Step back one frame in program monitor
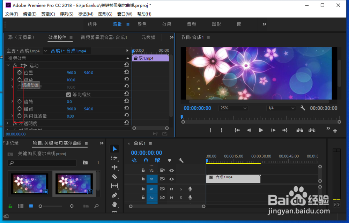Image resolution: width=349 pixels, height=223 pixels. click(x=249, y=130)
